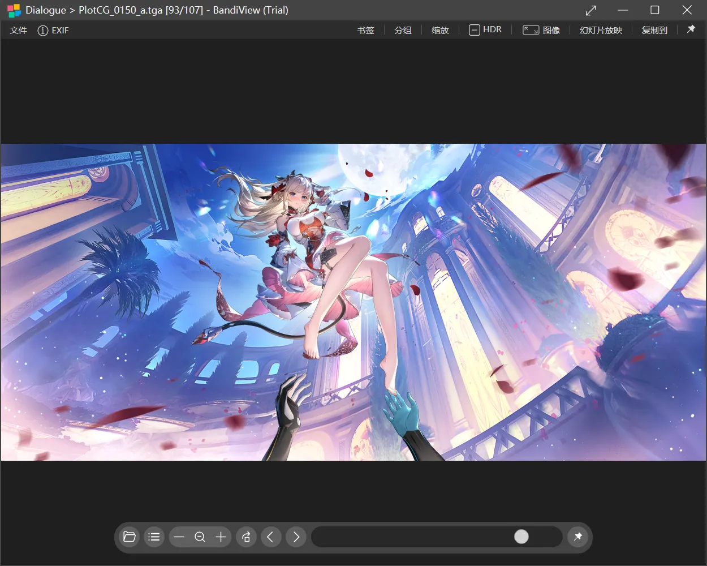707x566 pixels.
Task: Zoom out with the minus button
Action: pos(179,537)
